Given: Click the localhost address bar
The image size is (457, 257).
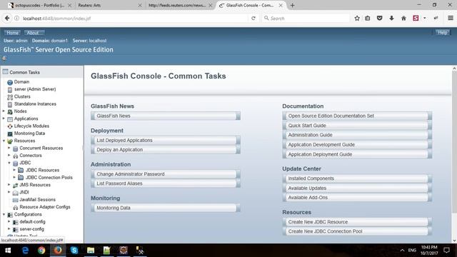Looking at the screenshot, I should pos(131,18).
